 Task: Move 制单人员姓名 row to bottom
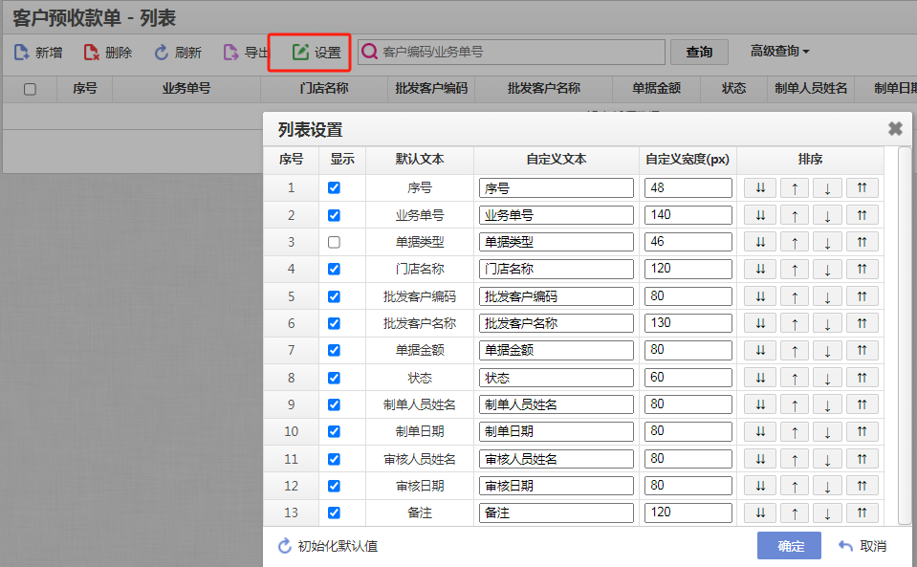click(759, 404)
